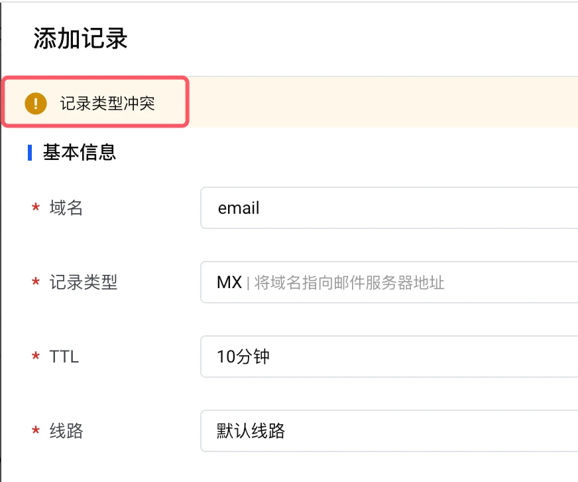Screen dimensions: 578x482
Task: Click the 域名 field label
Action: click(66, 208)
